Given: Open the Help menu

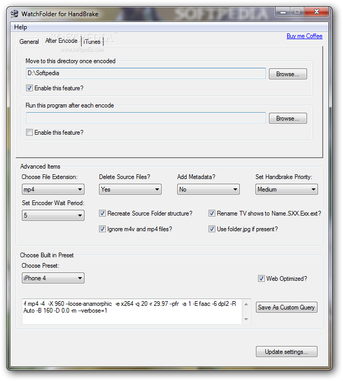Looking at the screenshot, I should click(20, 27).
